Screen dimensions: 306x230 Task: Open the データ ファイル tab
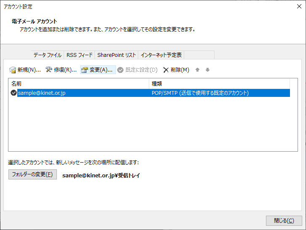point(48,55)
